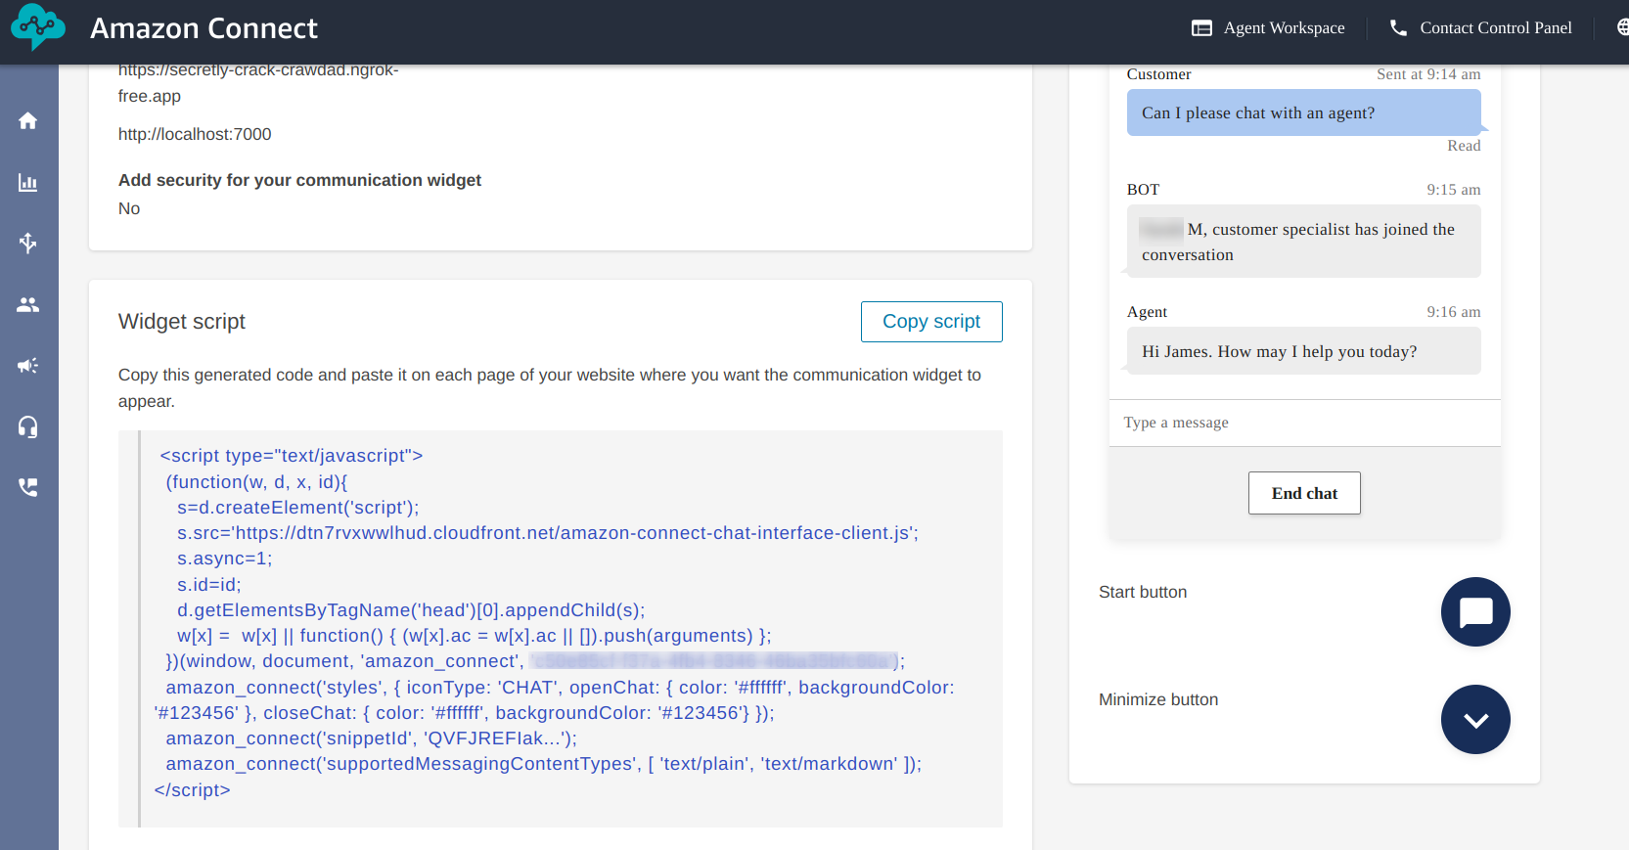The height and width of the screenshot is (850, 1629).
Task: Click the widget script code block
Action: [x=561, y=623]
